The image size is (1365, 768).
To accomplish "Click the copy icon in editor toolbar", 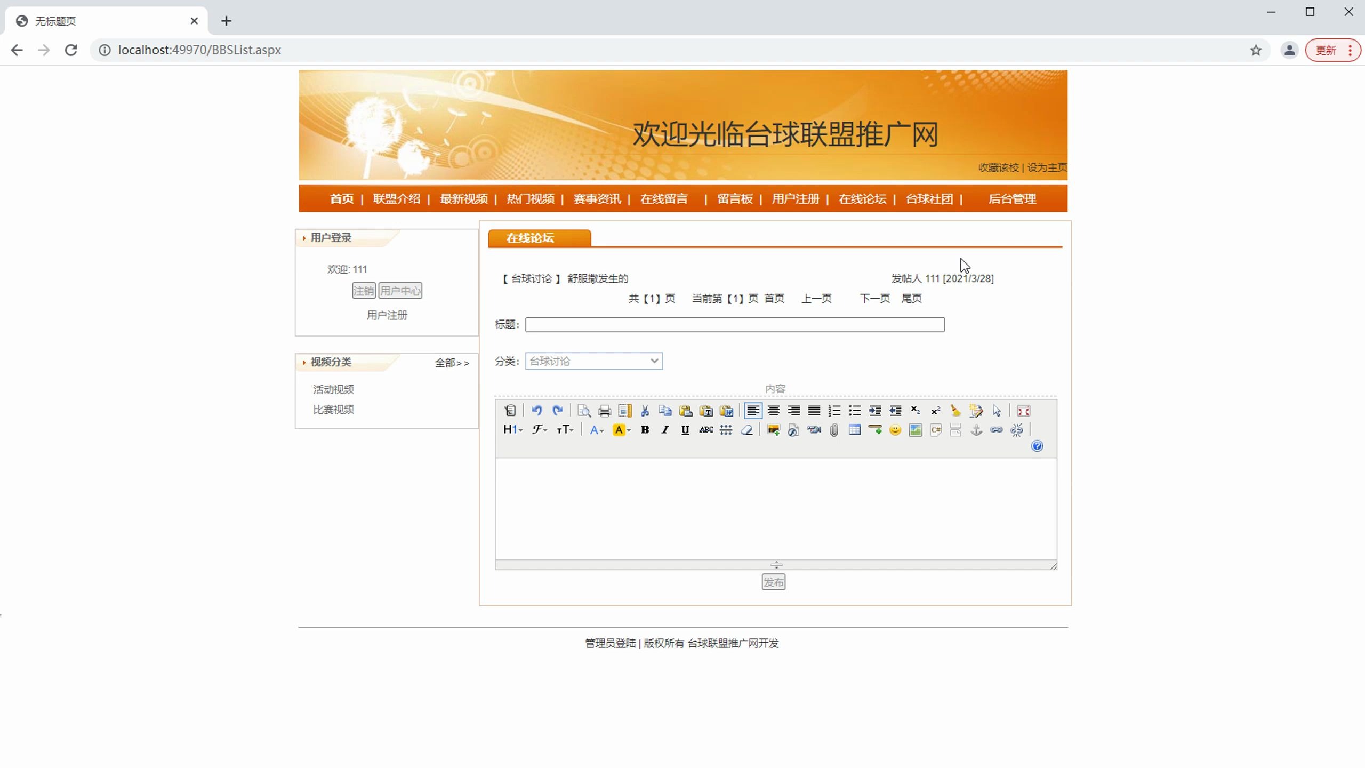I will point(665,410).
